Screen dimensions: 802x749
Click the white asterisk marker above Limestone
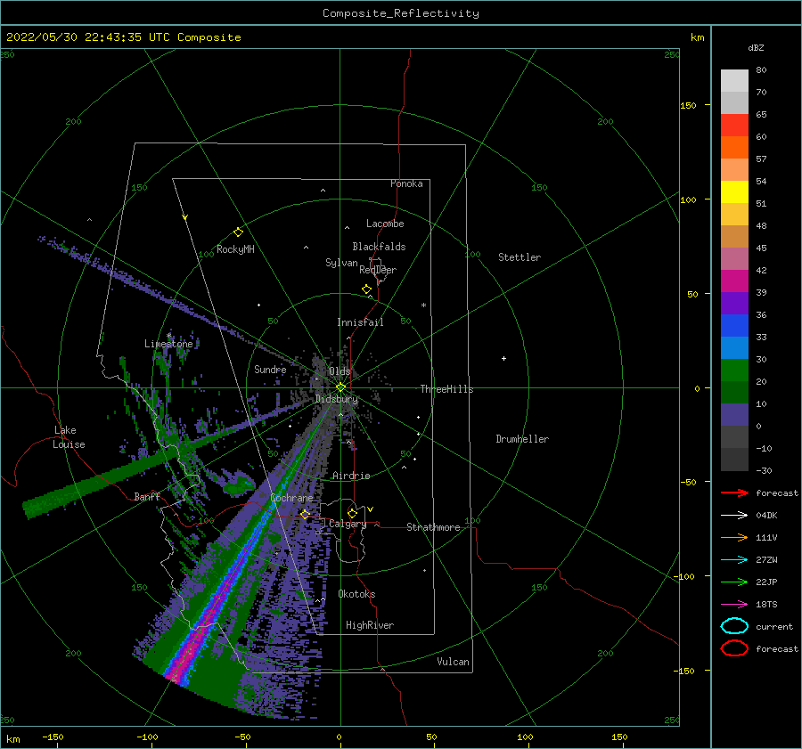pos(168,336)
